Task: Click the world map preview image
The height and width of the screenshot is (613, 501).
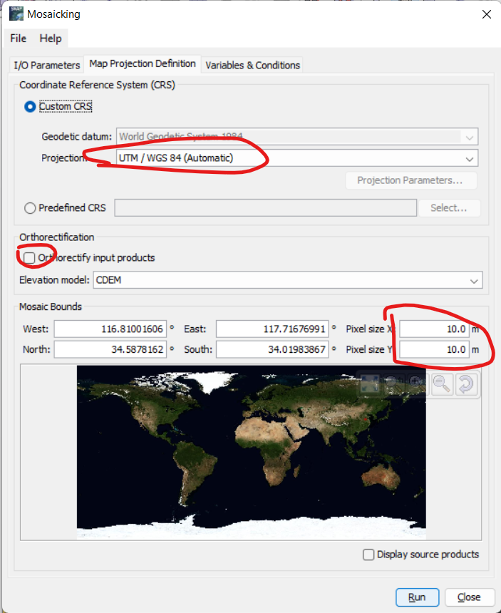Action: tap(252, 453)
